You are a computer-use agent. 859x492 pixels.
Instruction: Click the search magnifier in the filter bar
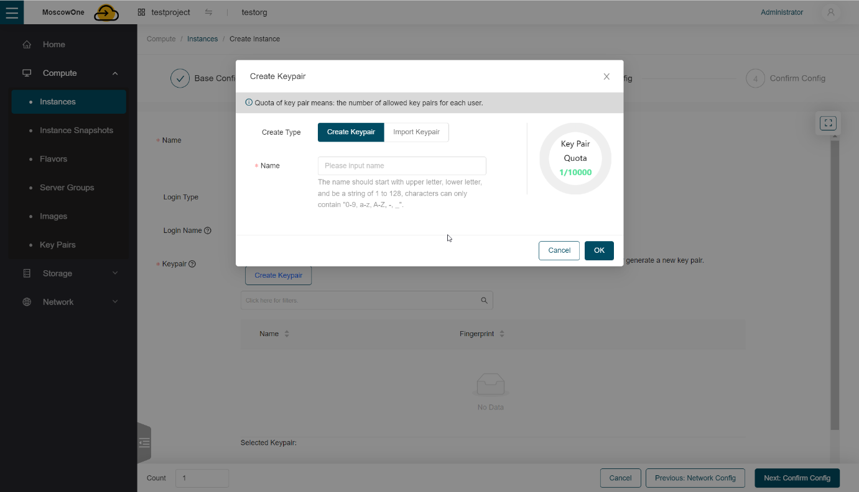click(484, 300)
